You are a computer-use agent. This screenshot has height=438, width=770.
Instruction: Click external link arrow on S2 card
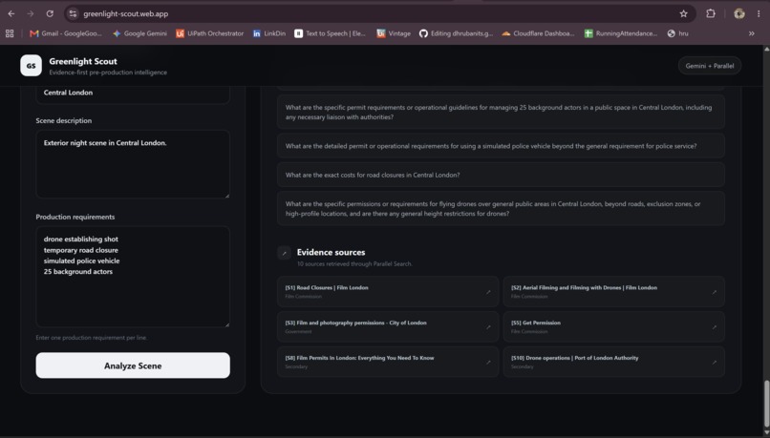click(x=714, y=292)
